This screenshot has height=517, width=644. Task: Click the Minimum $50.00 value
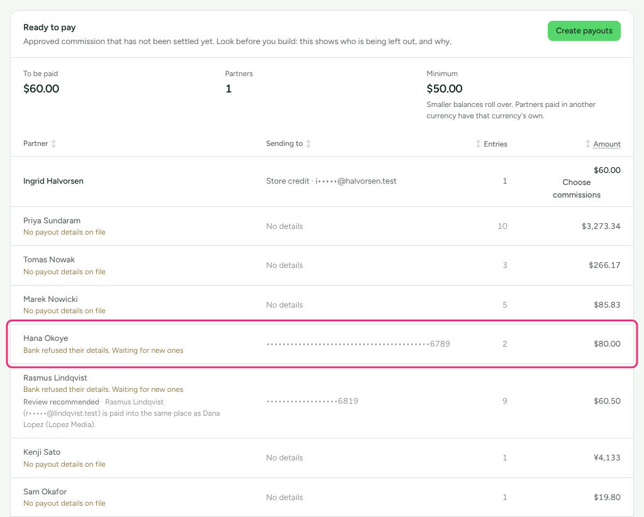click(445, 88)
